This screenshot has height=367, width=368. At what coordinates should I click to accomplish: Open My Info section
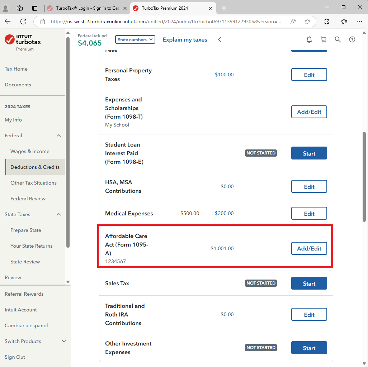point(13,120)
